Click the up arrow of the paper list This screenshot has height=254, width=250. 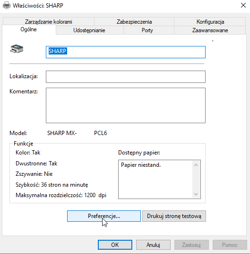click(x=196, y=165)
